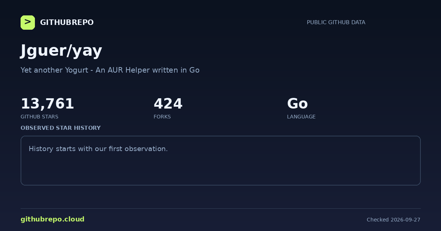Click the Checked 2026-09-27 date text
Image resolution: width=441 pixels, height=231 pixels.
(x=394, y=220)
